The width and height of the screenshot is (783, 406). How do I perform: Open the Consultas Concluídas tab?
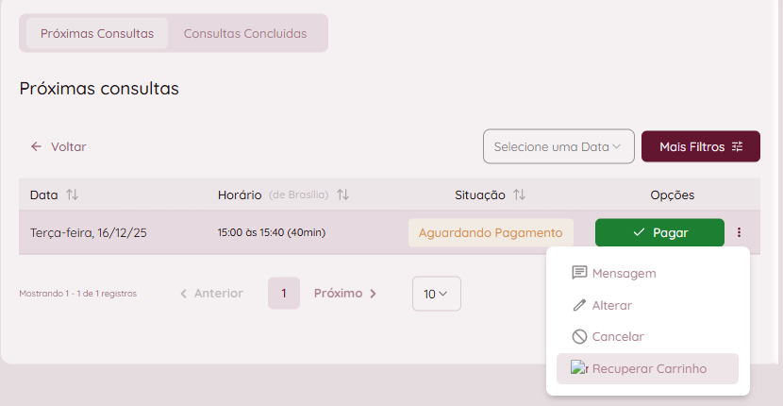245,33
